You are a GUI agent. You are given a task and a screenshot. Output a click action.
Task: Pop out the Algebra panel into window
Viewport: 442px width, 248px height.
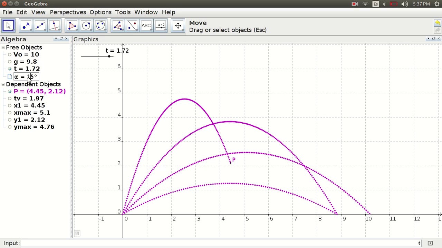[x=61, y=39]
